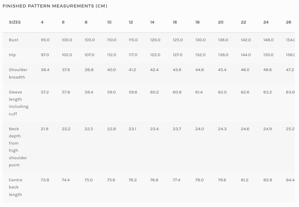The image size is (299, 207).
Task: Select the Bust row label
Action: tap(13, 40)
